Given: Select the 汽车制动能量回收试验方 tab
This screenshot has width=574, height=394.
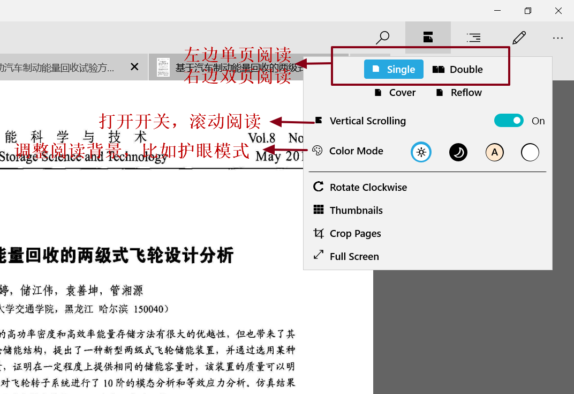Looking at the screenshot, I should (x=59, y=66).
